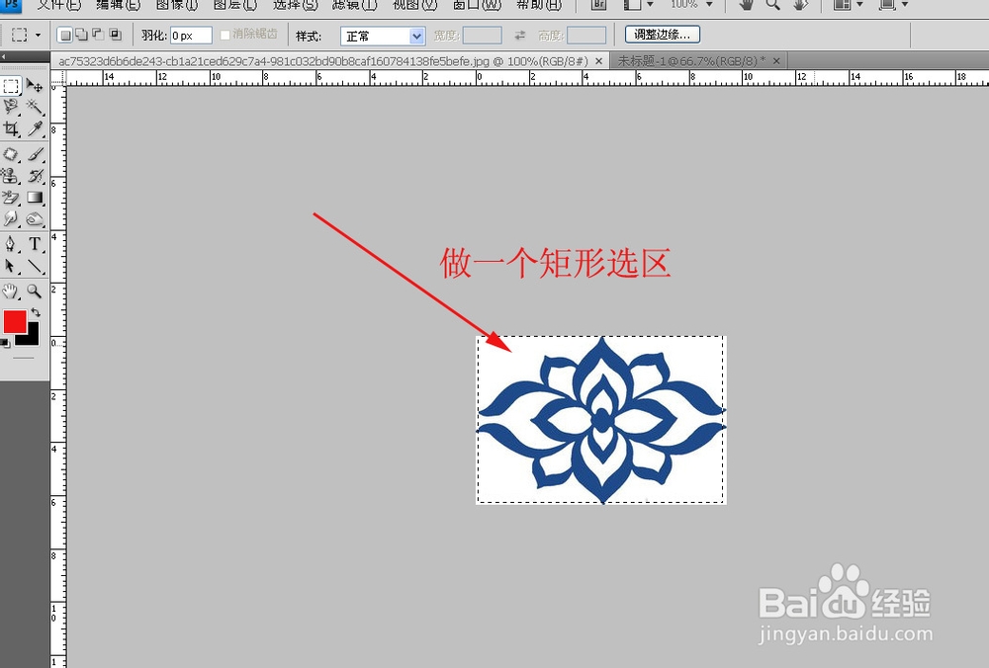
Task: Toggle the 消除锯齿 anti-alias checkbox
Action: (x=225, y=36)
